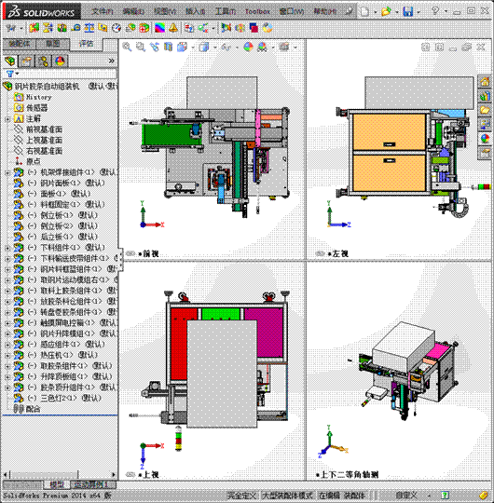494x503 pixels.
Task: Open the 工具 menu
Action: [x=226, y=11]
